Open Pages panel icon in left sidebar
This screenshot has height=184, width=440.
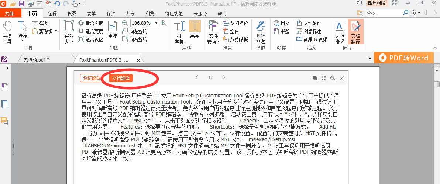5,104
